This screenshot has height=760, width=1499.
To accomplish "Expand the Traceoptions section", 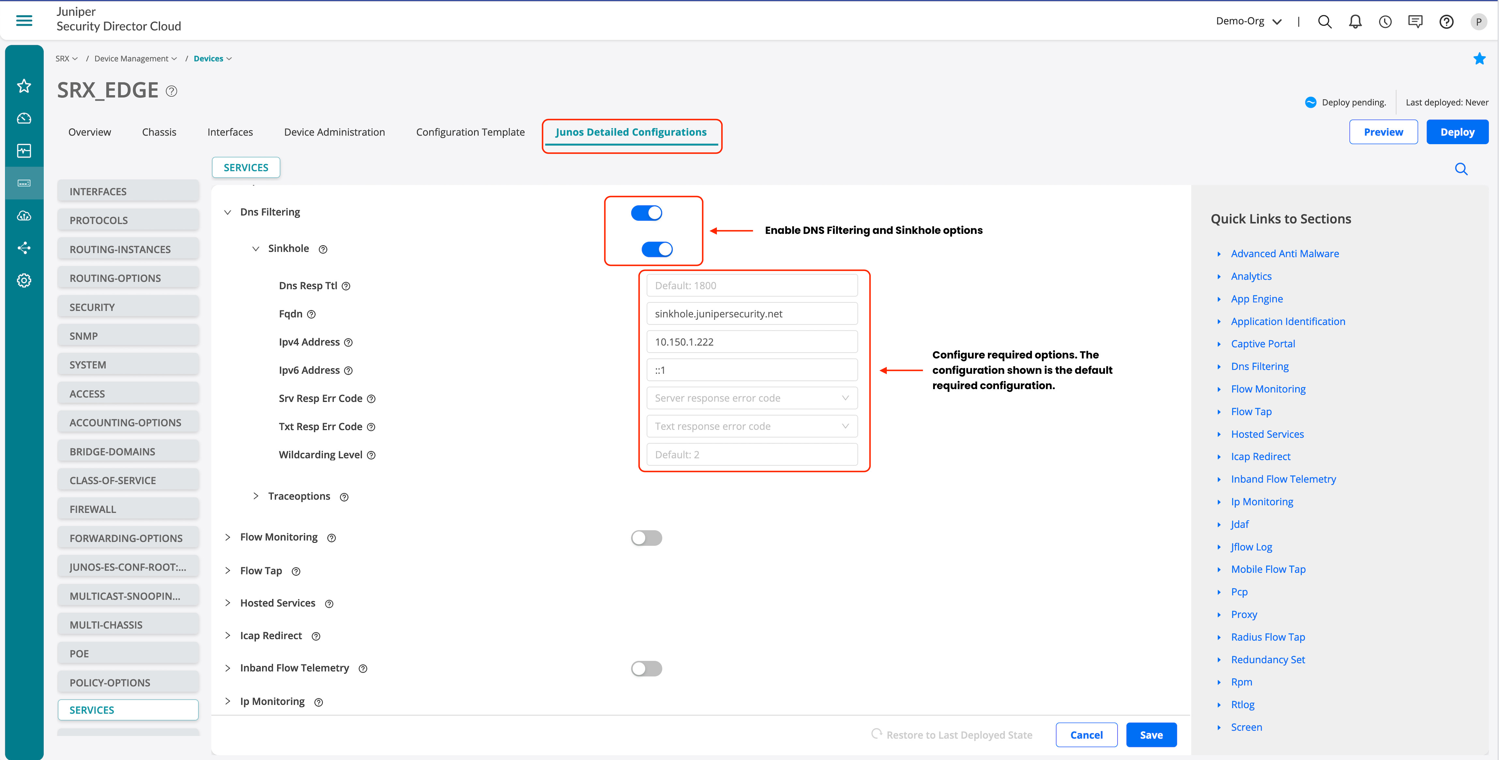I will [255, 496].
